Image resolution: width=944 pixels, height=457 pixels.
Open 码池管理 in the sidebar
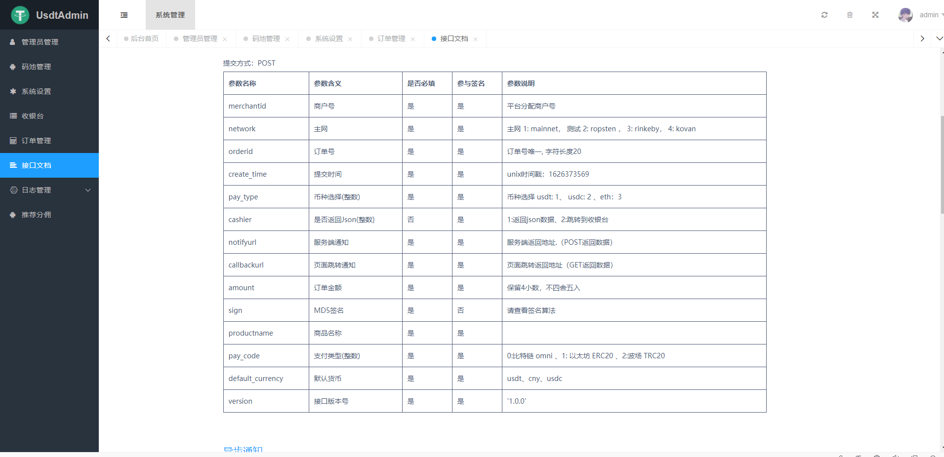(49, 67)
